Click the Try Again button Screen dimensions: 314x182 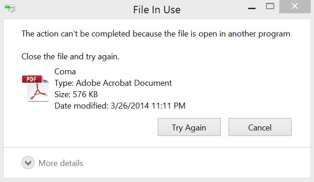click(x=189, y=127)
